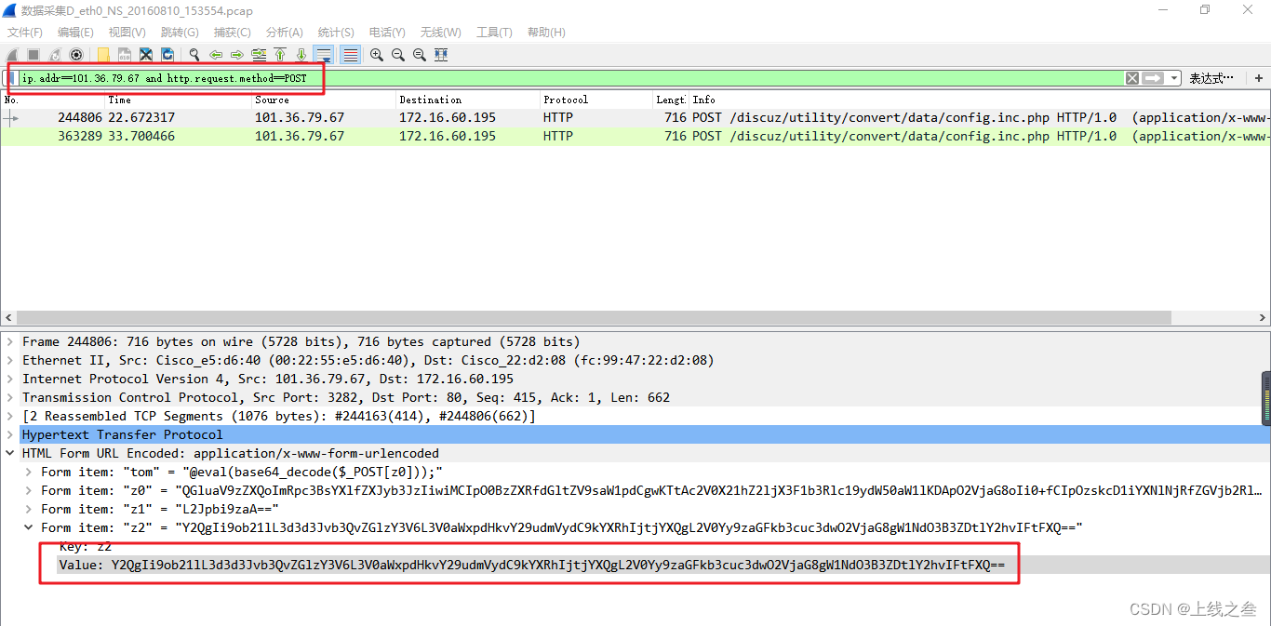The image size is (1271, 626).
Task: Close the capture file icon
Action: pyautogui.click(x=146, y=55)
